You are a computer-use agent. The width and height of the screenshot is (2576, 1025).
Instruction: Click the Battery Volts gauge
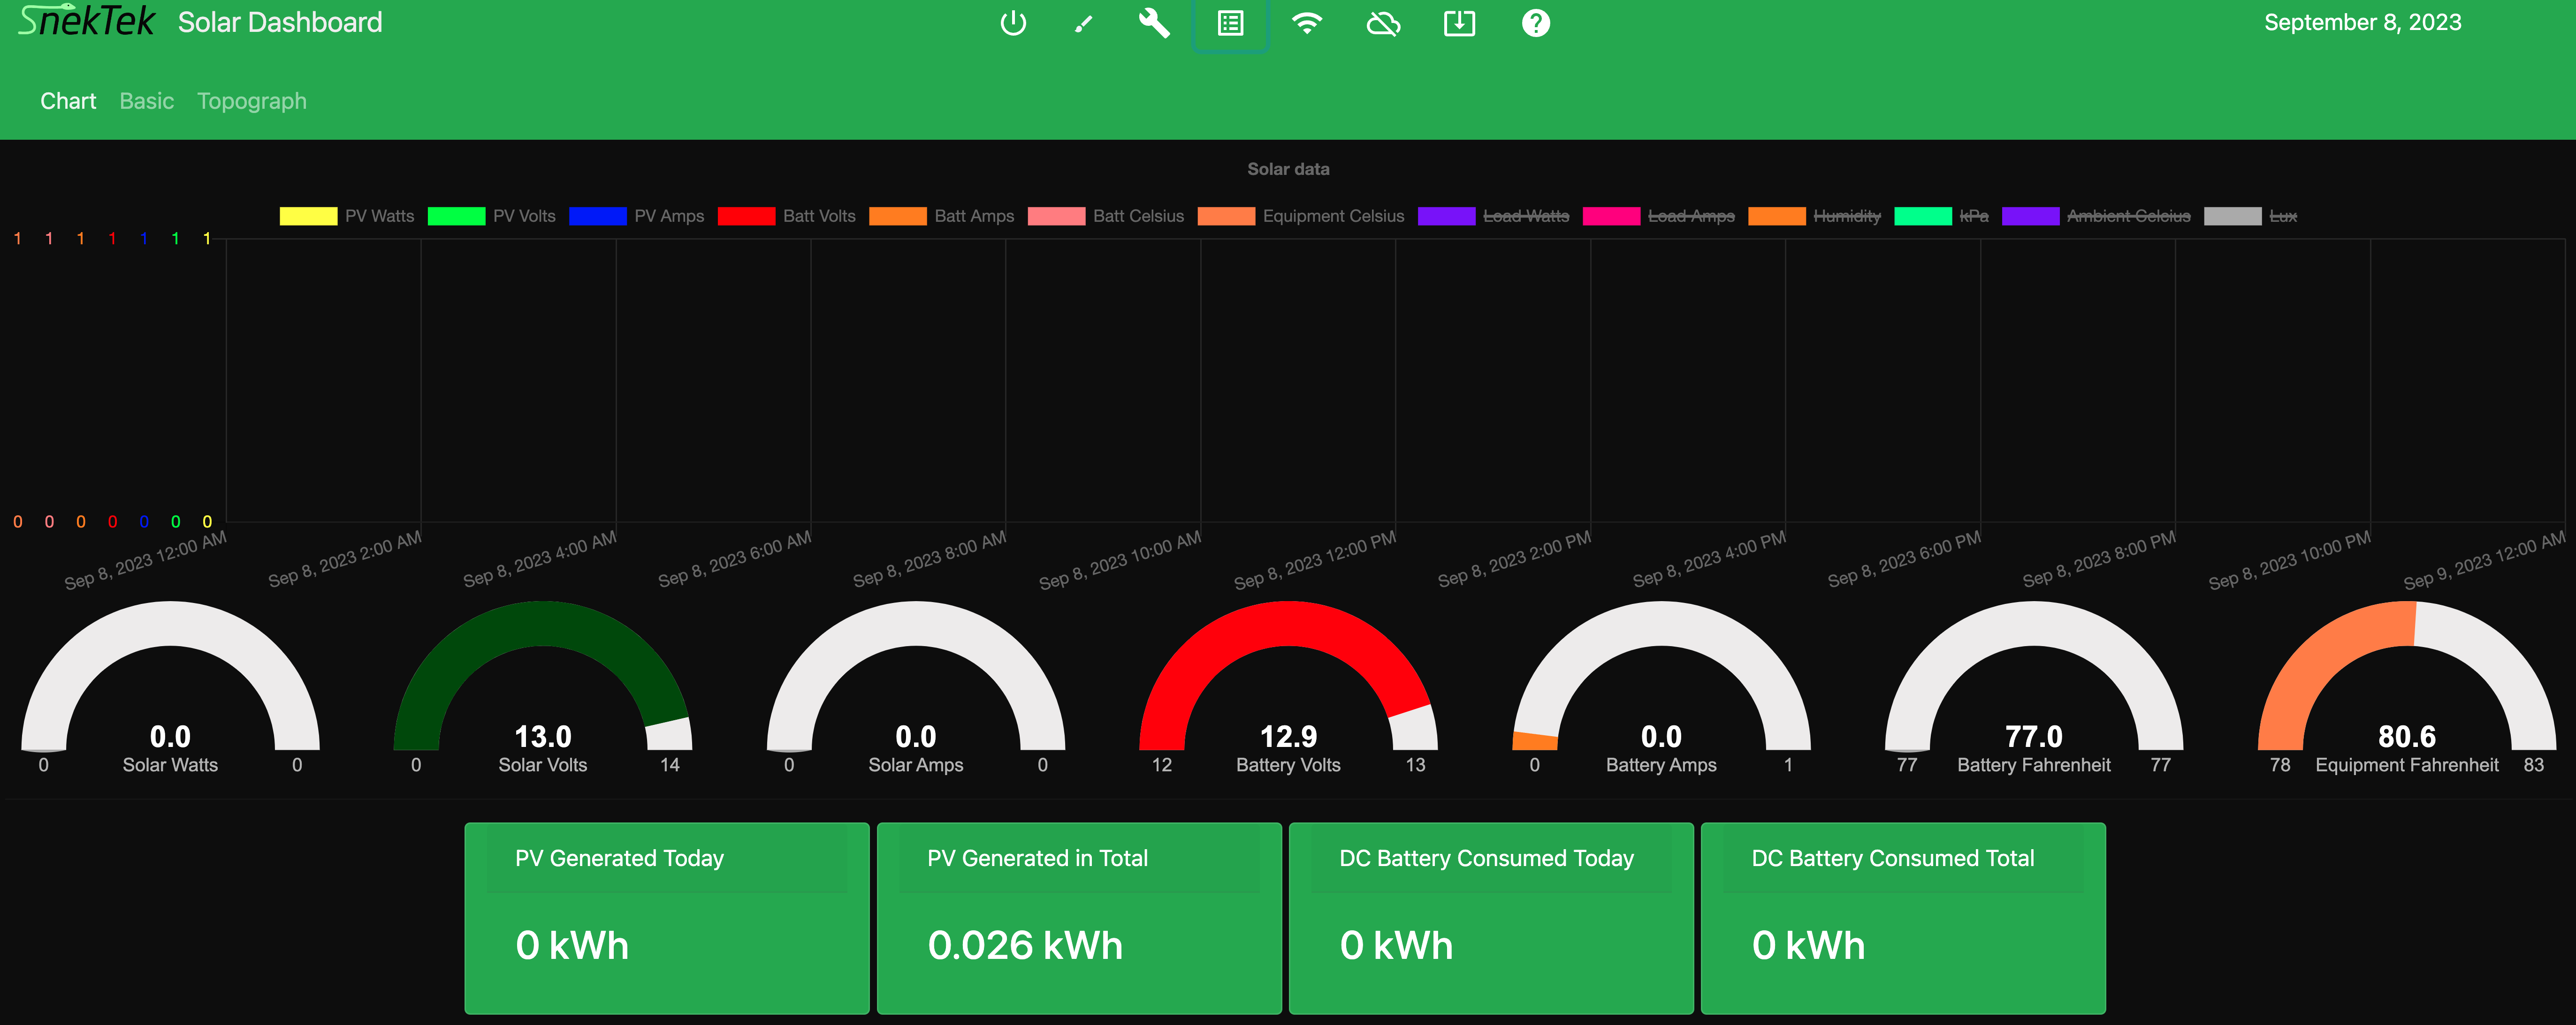point(1288,689)
